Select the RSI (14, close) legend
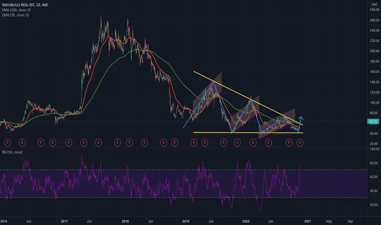Screen dimensions: 381x225 [x=12, y=152]
